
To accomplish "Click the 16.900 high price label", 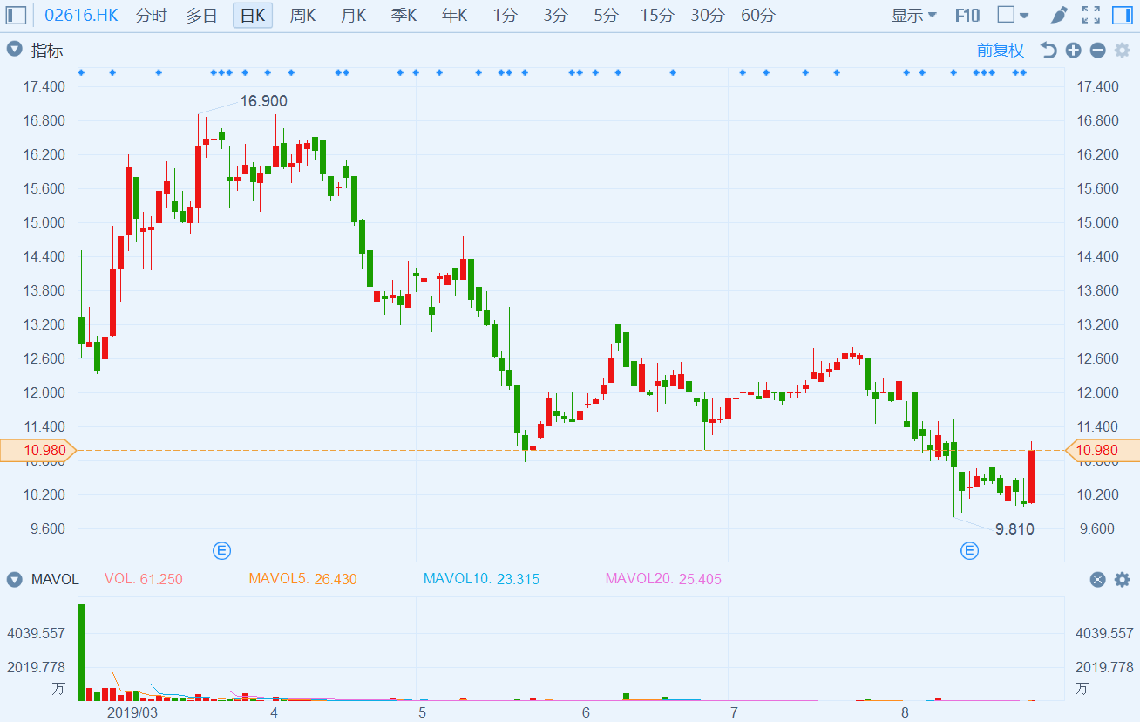I will [x=263, y=101].
